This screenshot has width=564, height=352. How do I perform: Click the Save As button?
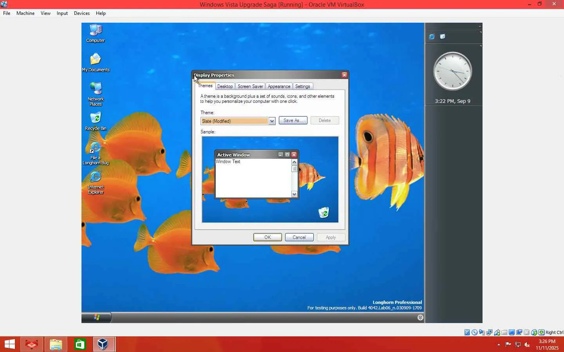point(293,120)
